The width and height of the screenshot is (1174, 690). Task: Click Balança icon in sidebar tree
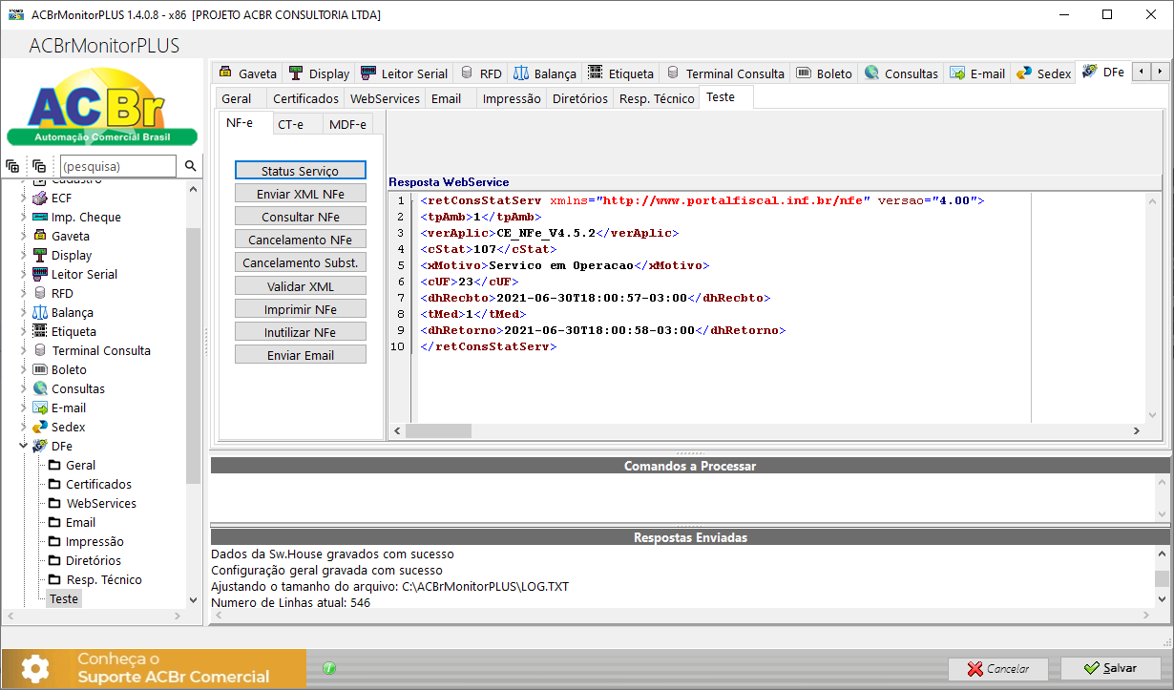(x=40, y=312)
